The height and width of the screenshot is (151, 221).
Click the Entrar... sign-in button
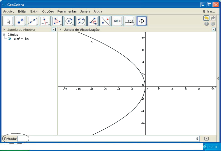tap(209, 11)
